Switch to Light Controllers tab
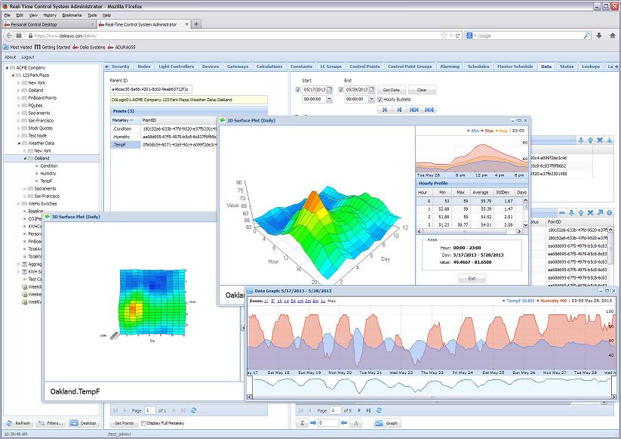621x439 pixels. pos(177,66)
